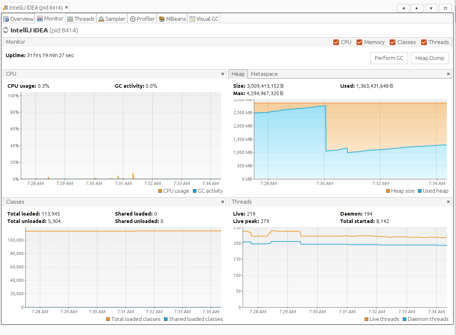This screenshot has height=335, width=456.
Task: Click the Used heap legend swatch
Action: [x=420, y=191]
